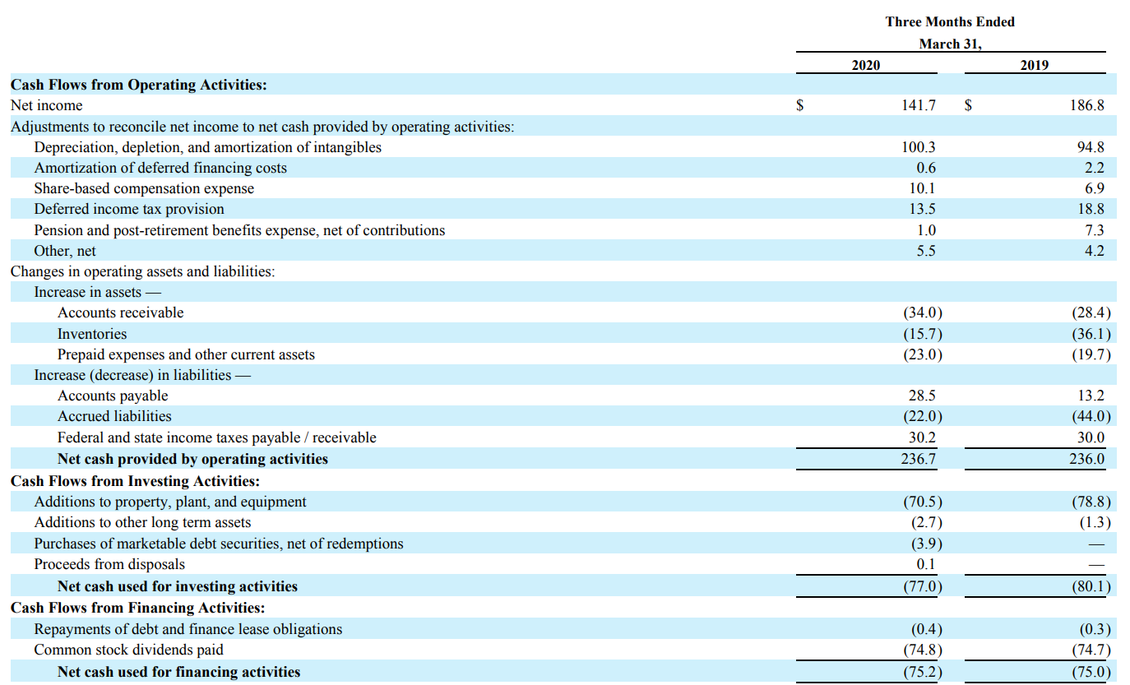
Task: Select inventories 2019 value (36.1)
Action: point(1091,334)
